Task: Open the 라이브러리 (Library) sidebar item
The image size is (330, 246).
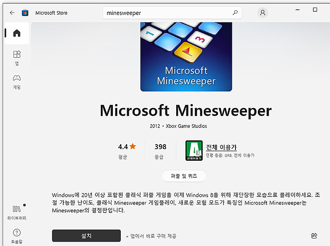Action: (17, 213)
